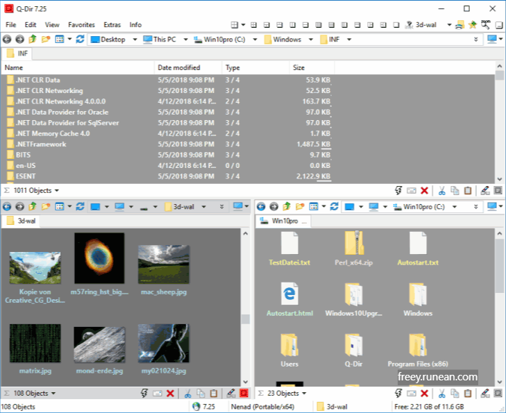Open the pane layout selector dropdown arrow
506x413 pixels.
coord(243,25)
